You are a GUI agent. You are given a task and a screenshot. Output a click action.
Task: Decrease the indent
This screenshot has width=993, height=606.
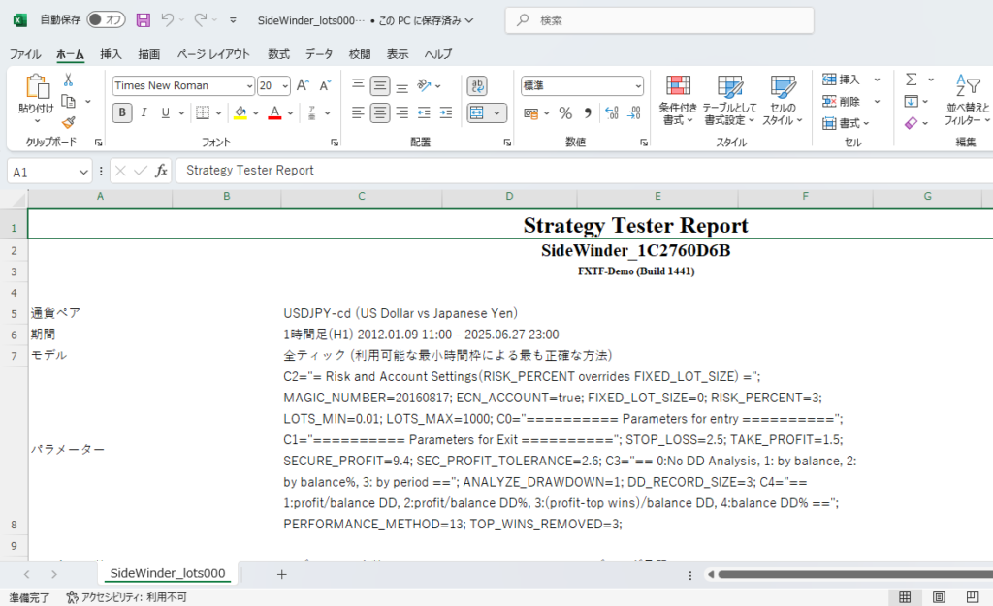[x=424, y=112]
